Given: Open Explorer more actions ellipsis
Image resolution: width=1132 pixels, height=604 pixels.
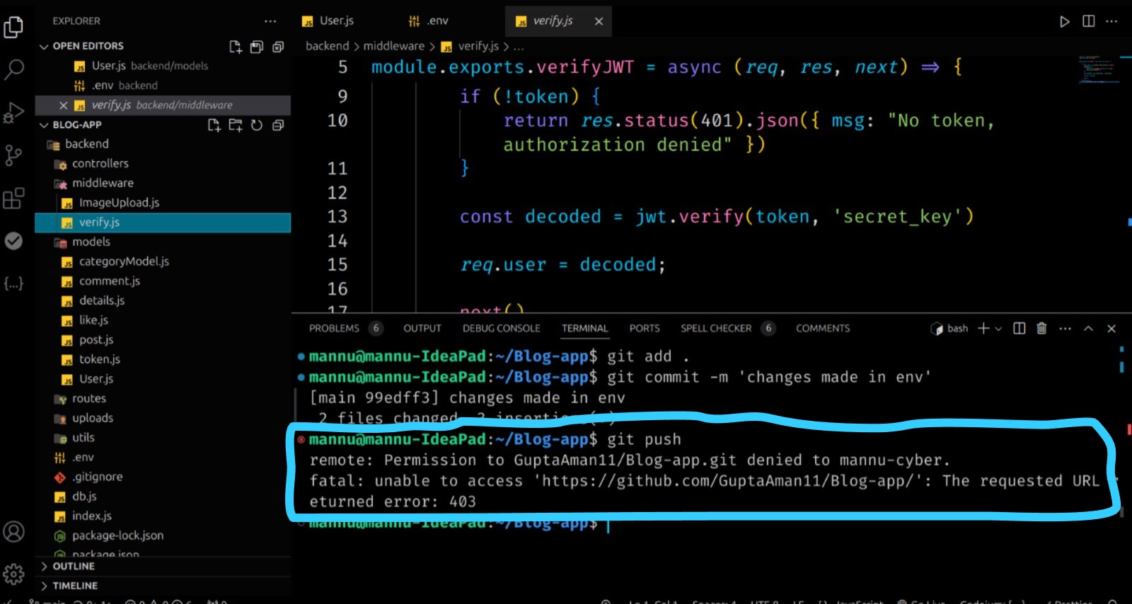Looking at the screenshot, I should 270,21.
